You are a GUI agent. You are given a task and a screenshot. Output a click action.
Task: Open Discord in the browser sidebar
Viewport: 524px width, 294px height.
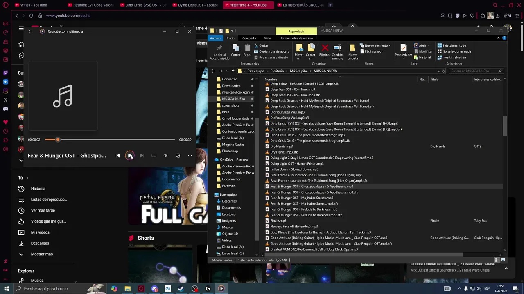tap(5, 109)
